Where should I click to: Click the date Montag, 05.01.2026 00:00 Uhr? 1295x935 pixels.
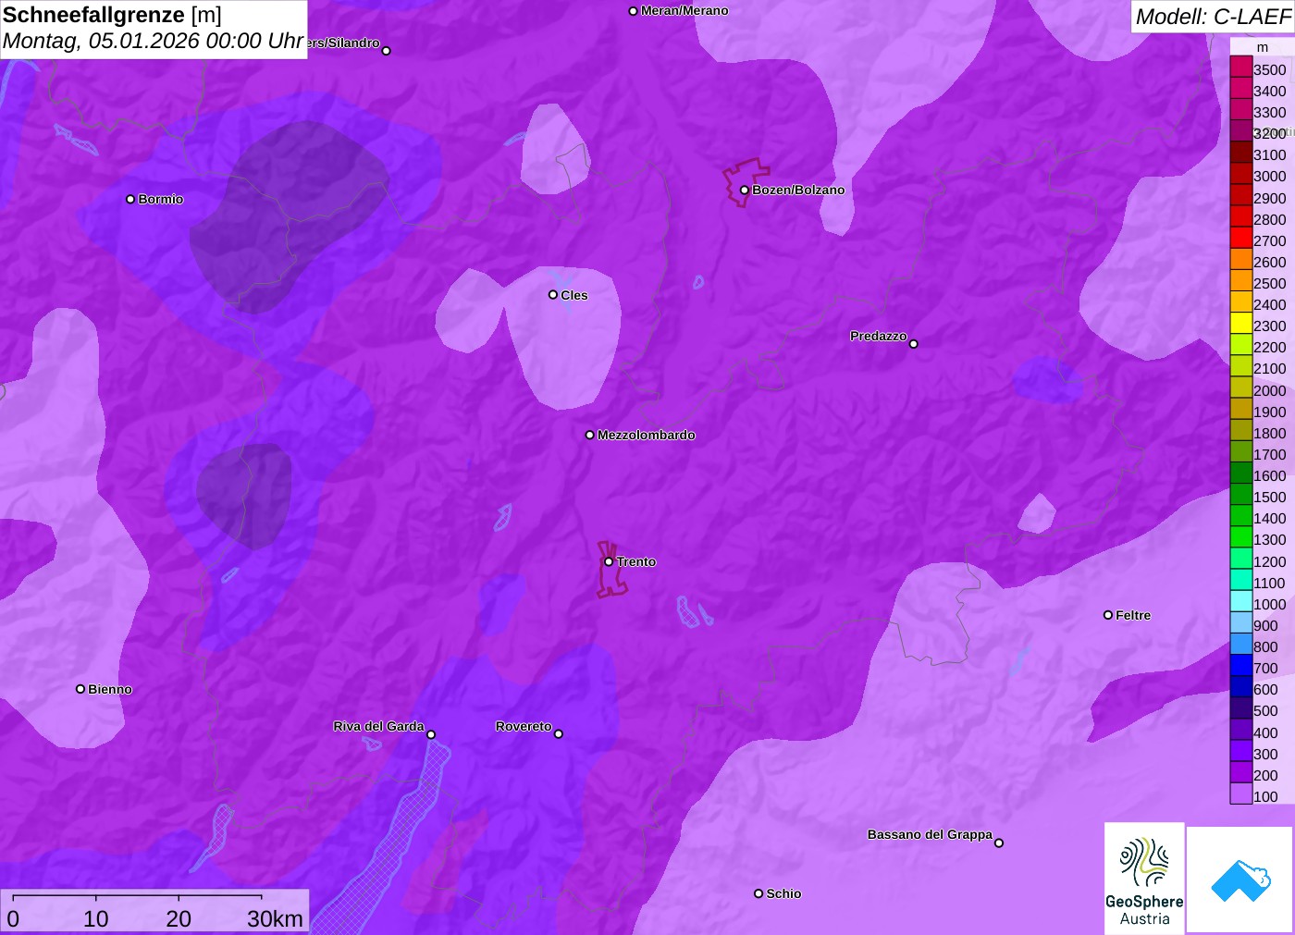[154, 42]
